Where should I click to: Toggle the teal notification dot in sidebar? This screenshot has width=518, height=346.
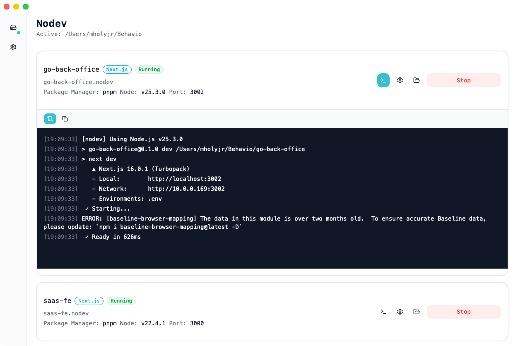(18, 33)
